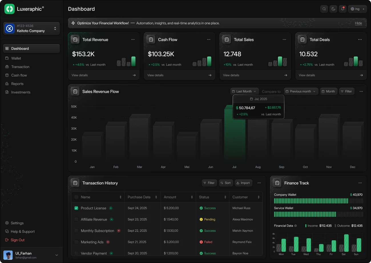Click the lightning bolt icon in banner
The image size is (371, 263).
point(73,23)
